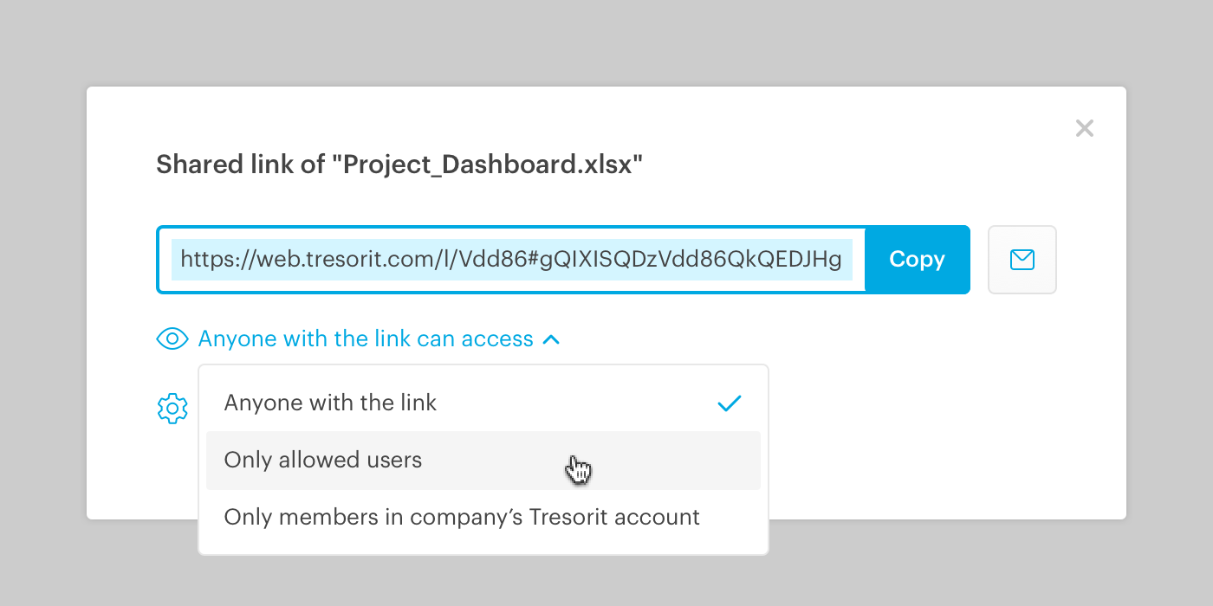This screenshot has width=1213, height=606.
Task: Select the "Anyone with the link" option
Action: coord(483,403)
